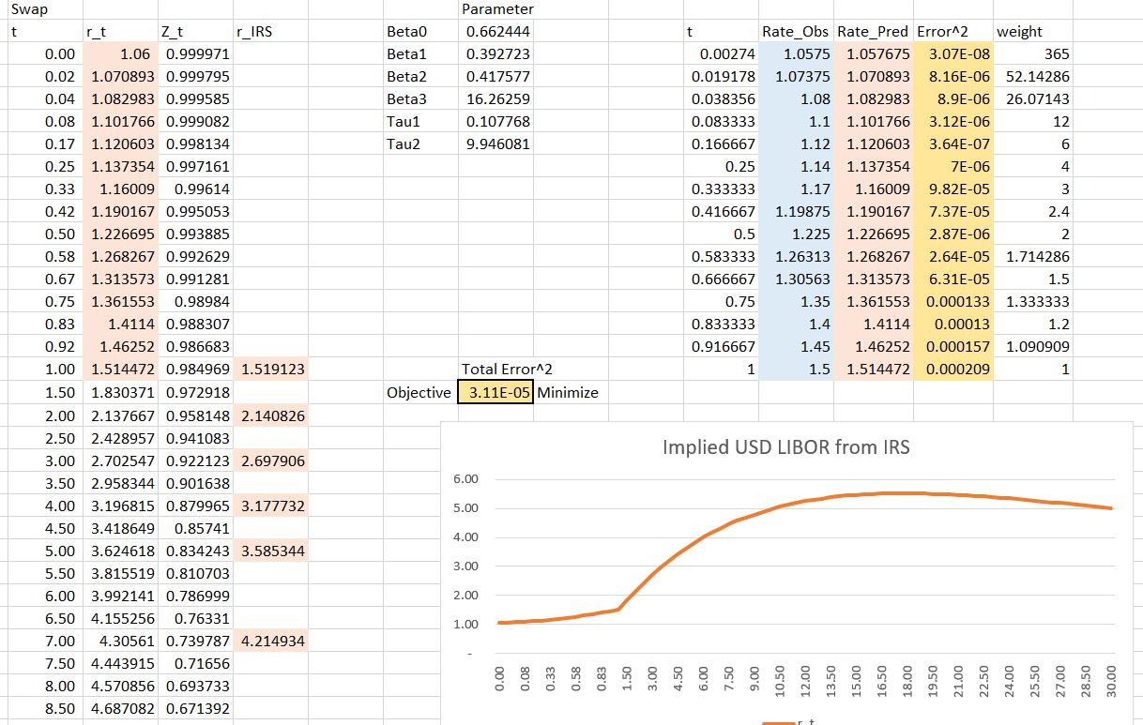Select the Tau2 value 9.946081
The width and height of the screenshot is (1143, 725).
tap(496, 144)
